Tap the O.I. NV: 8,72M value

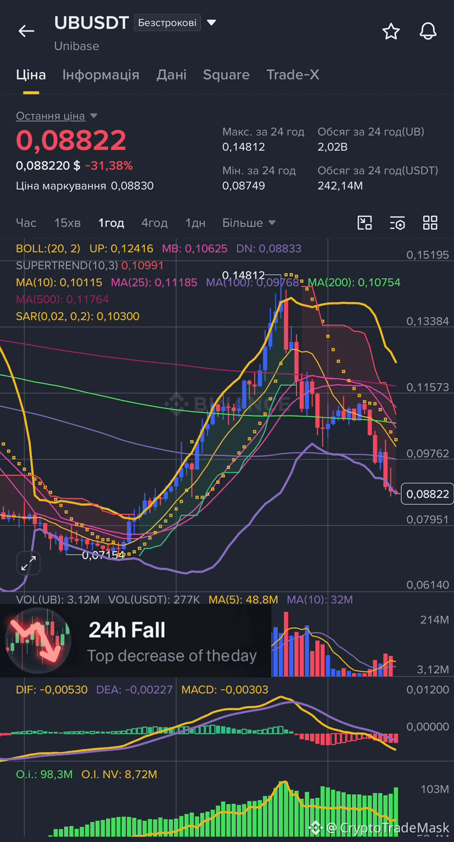click(x=119, y=774)
